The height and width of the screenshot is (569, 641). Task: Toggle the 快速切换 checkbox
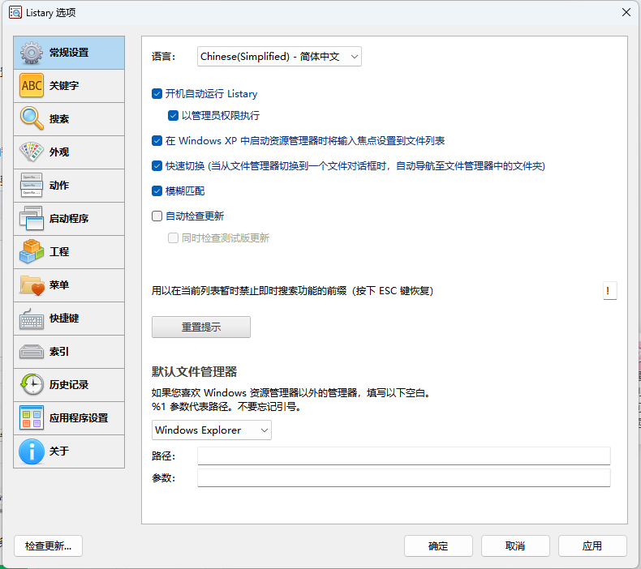(157, 166)
